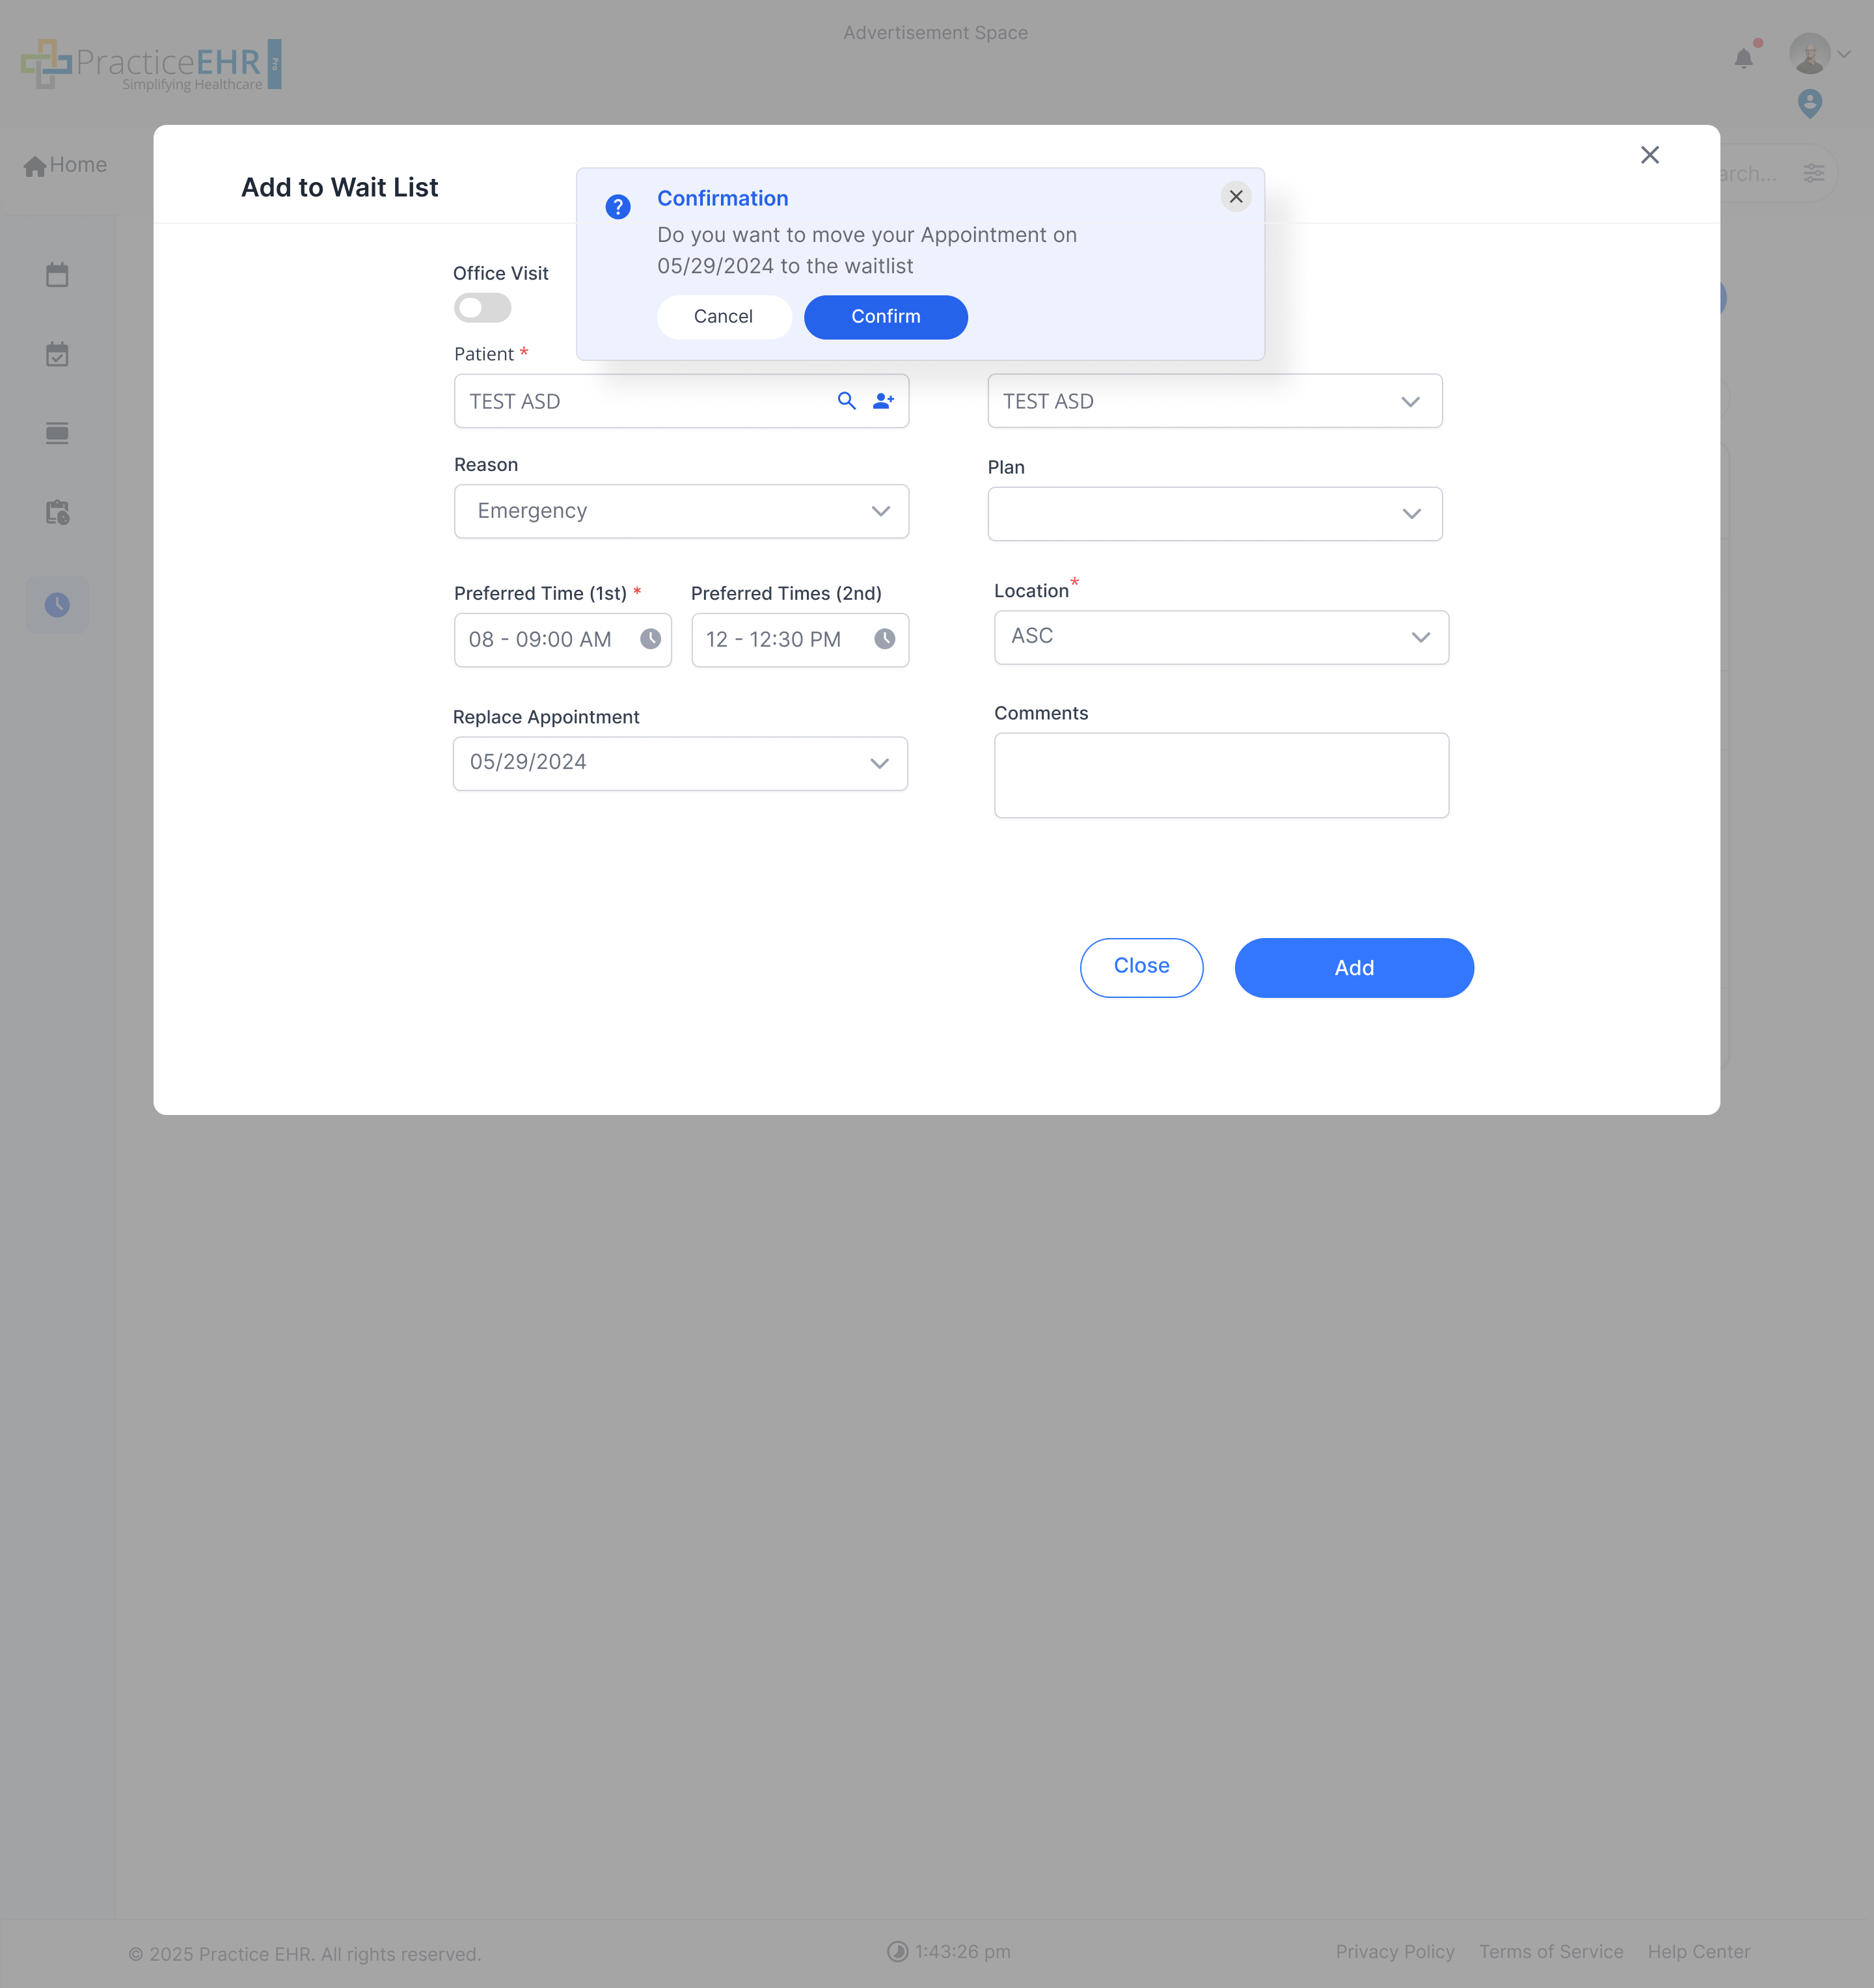The height and width of the screenshot is (1988, 1874).
Task: Open the calendar icon in the sidebar
Action: point(57,275)
